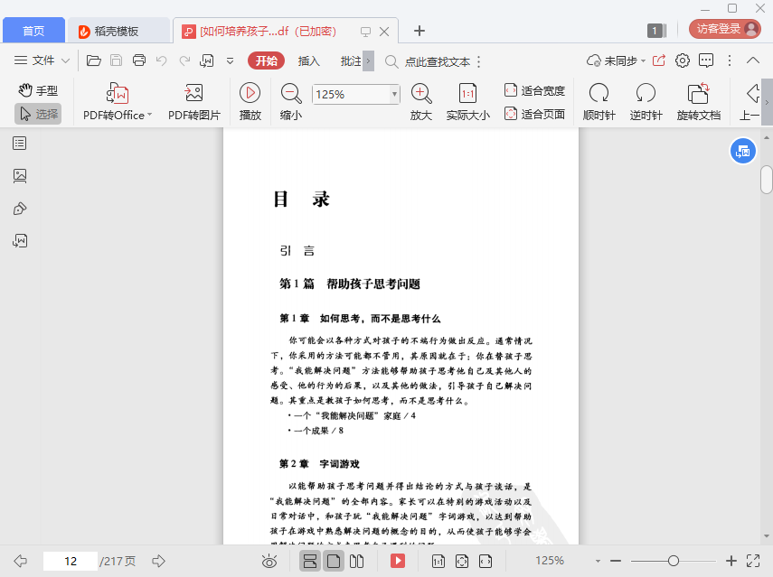The width and height of the screenshot is (773, 577).
Task: Select the Hand tool (手型)
Action: click(39, 90)
